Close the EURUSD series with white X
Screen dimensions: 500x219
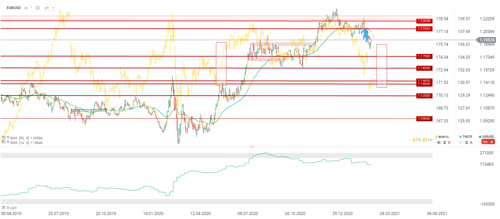click(492, 142)
